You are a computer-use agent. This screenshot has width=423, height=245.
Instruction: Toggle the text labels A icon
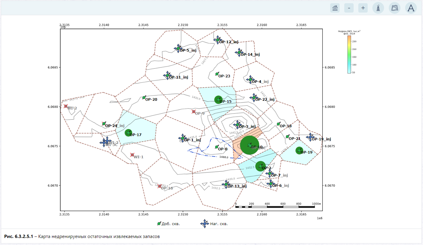pyautogui.click(x=411, y=8)
